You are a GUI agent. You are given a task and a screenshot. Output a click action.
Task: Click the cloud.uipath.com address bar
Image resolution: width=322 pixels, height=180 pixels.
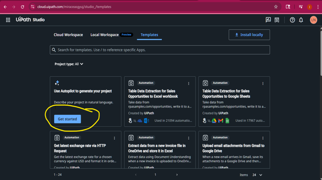coord(152,7)
